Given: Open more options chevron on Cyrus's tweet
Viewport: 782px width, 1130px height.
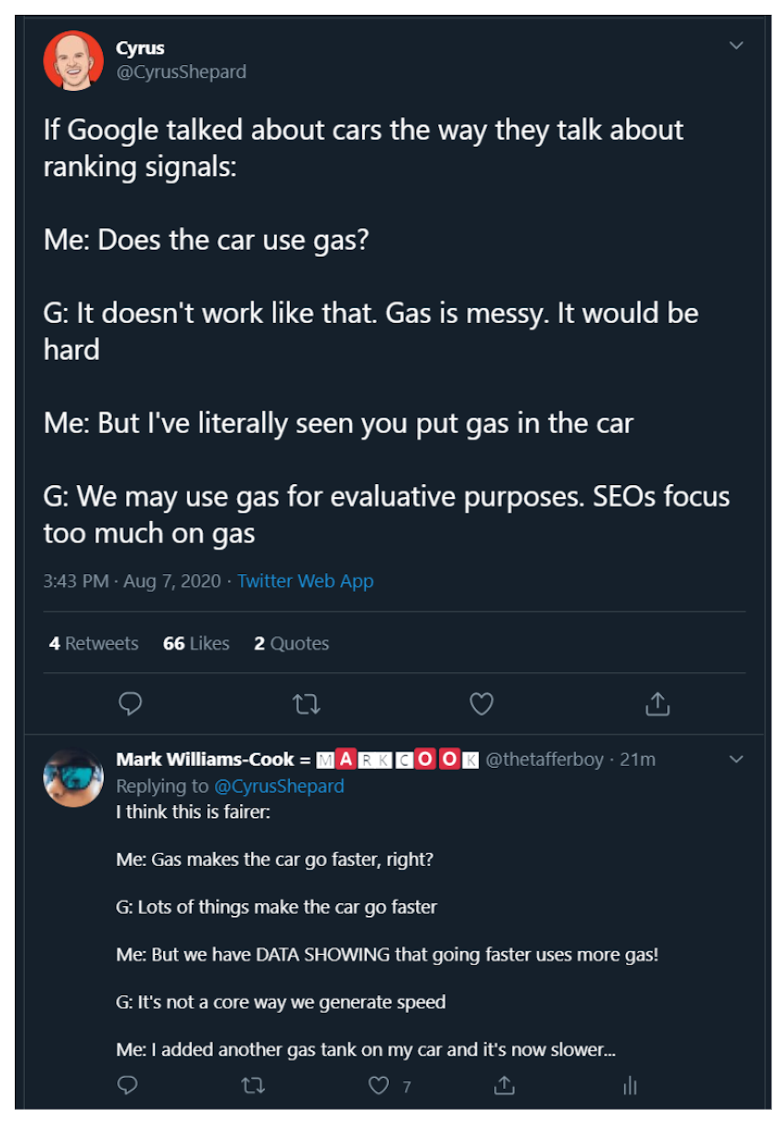Looking at the screenshot, I should click(x=736, y=45).
